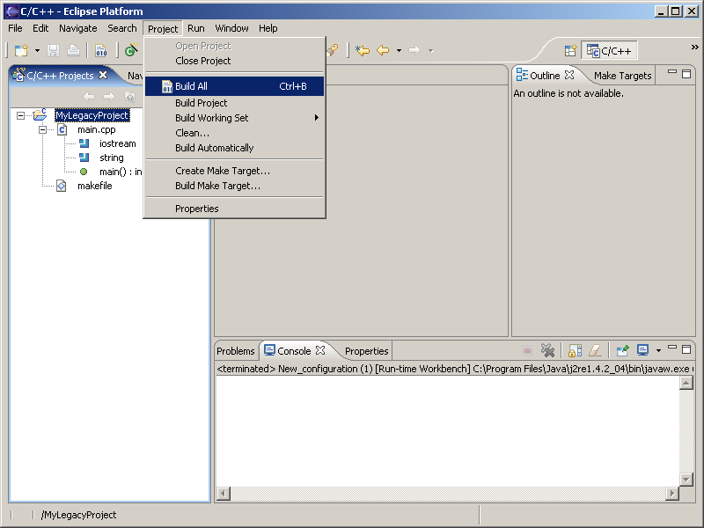Click Remove All Terminated Launches icon
Screen dimensions: 704x528
pyautogui.click(x=547, y=350)
